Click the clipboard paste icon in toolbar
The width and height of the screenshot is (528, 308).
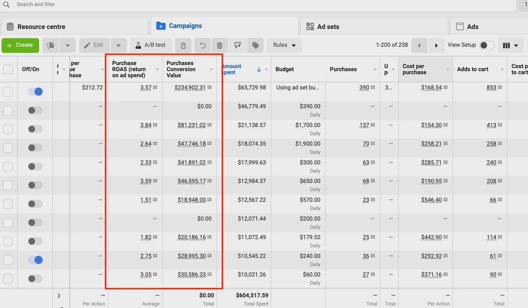(183, 45)
